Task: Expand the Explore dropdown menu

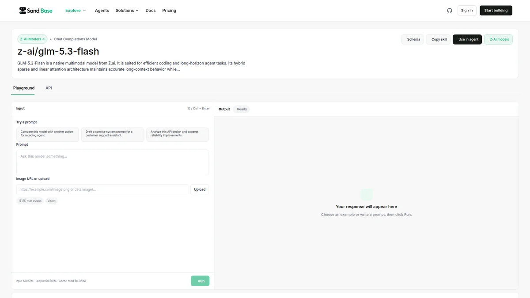Action: click(x=76, y=10)
